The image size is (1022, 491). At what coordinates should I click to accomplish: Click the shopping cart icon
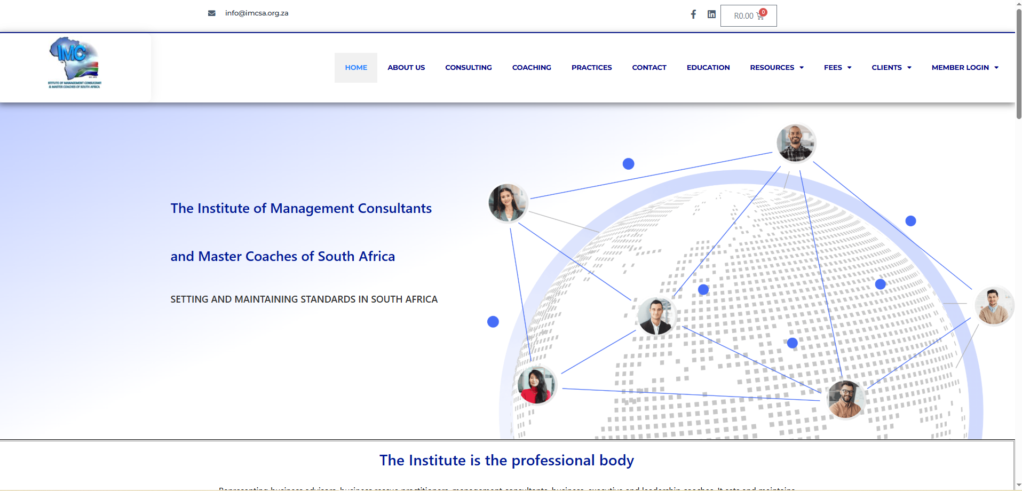coord(760,17)
